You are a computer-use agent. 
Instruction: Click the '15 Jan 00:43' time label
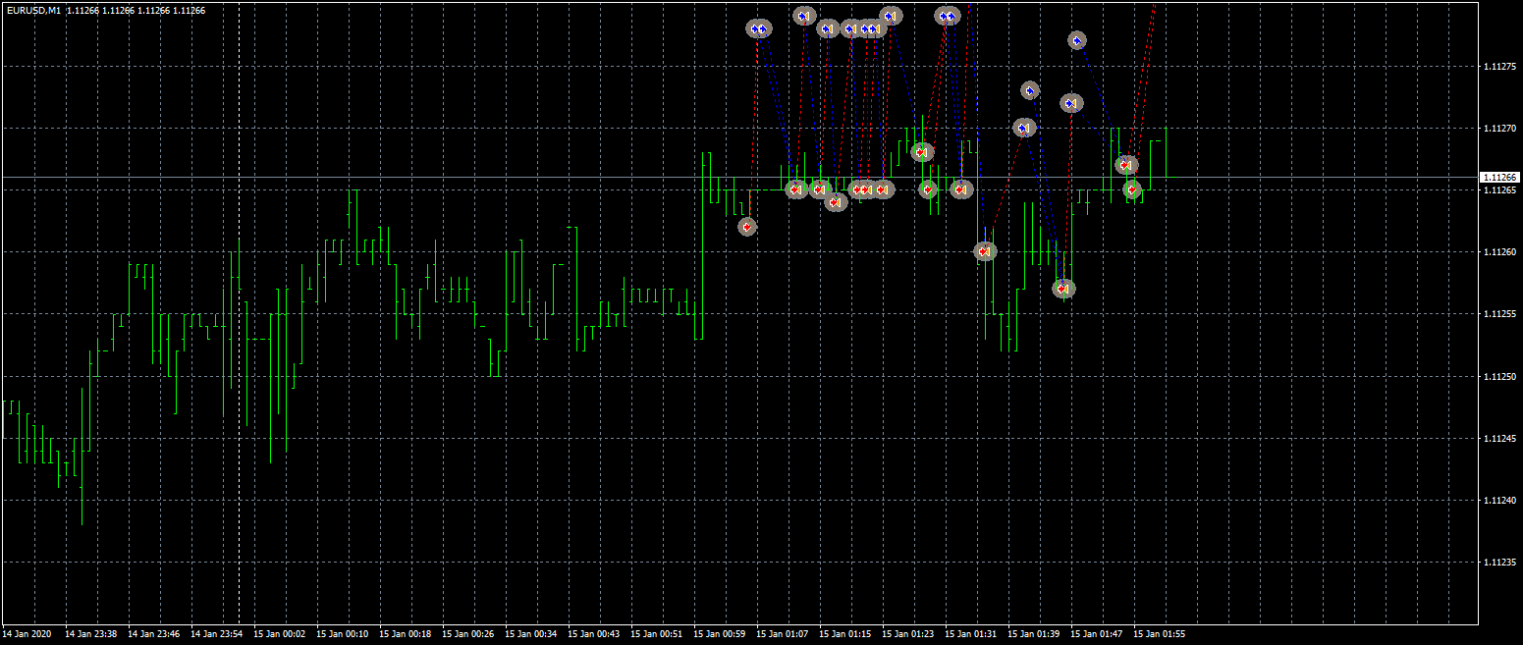pos(594,634)
